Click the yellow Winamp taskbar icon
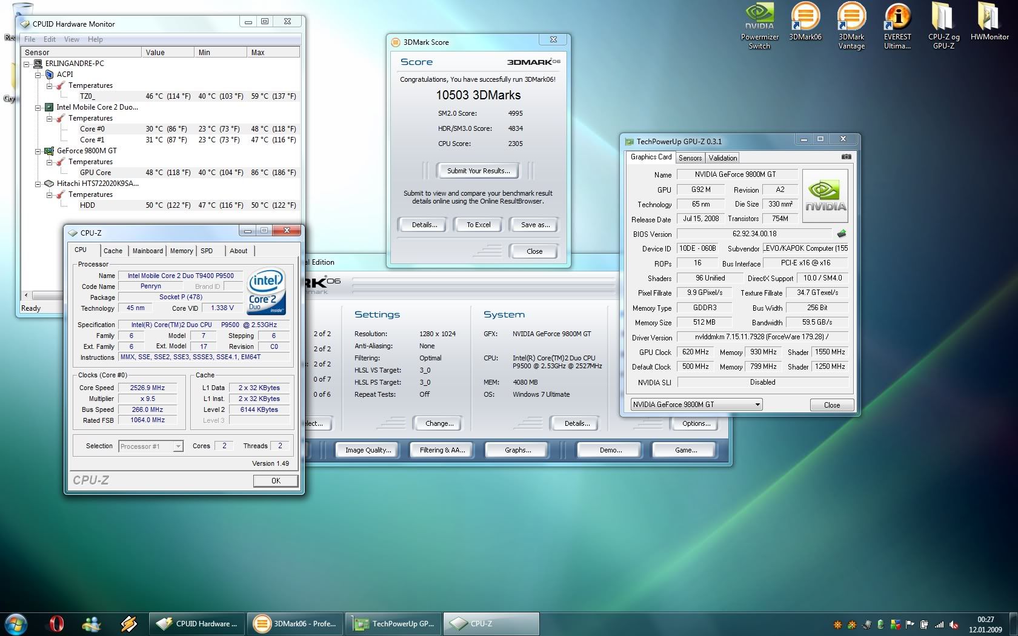 128,623
